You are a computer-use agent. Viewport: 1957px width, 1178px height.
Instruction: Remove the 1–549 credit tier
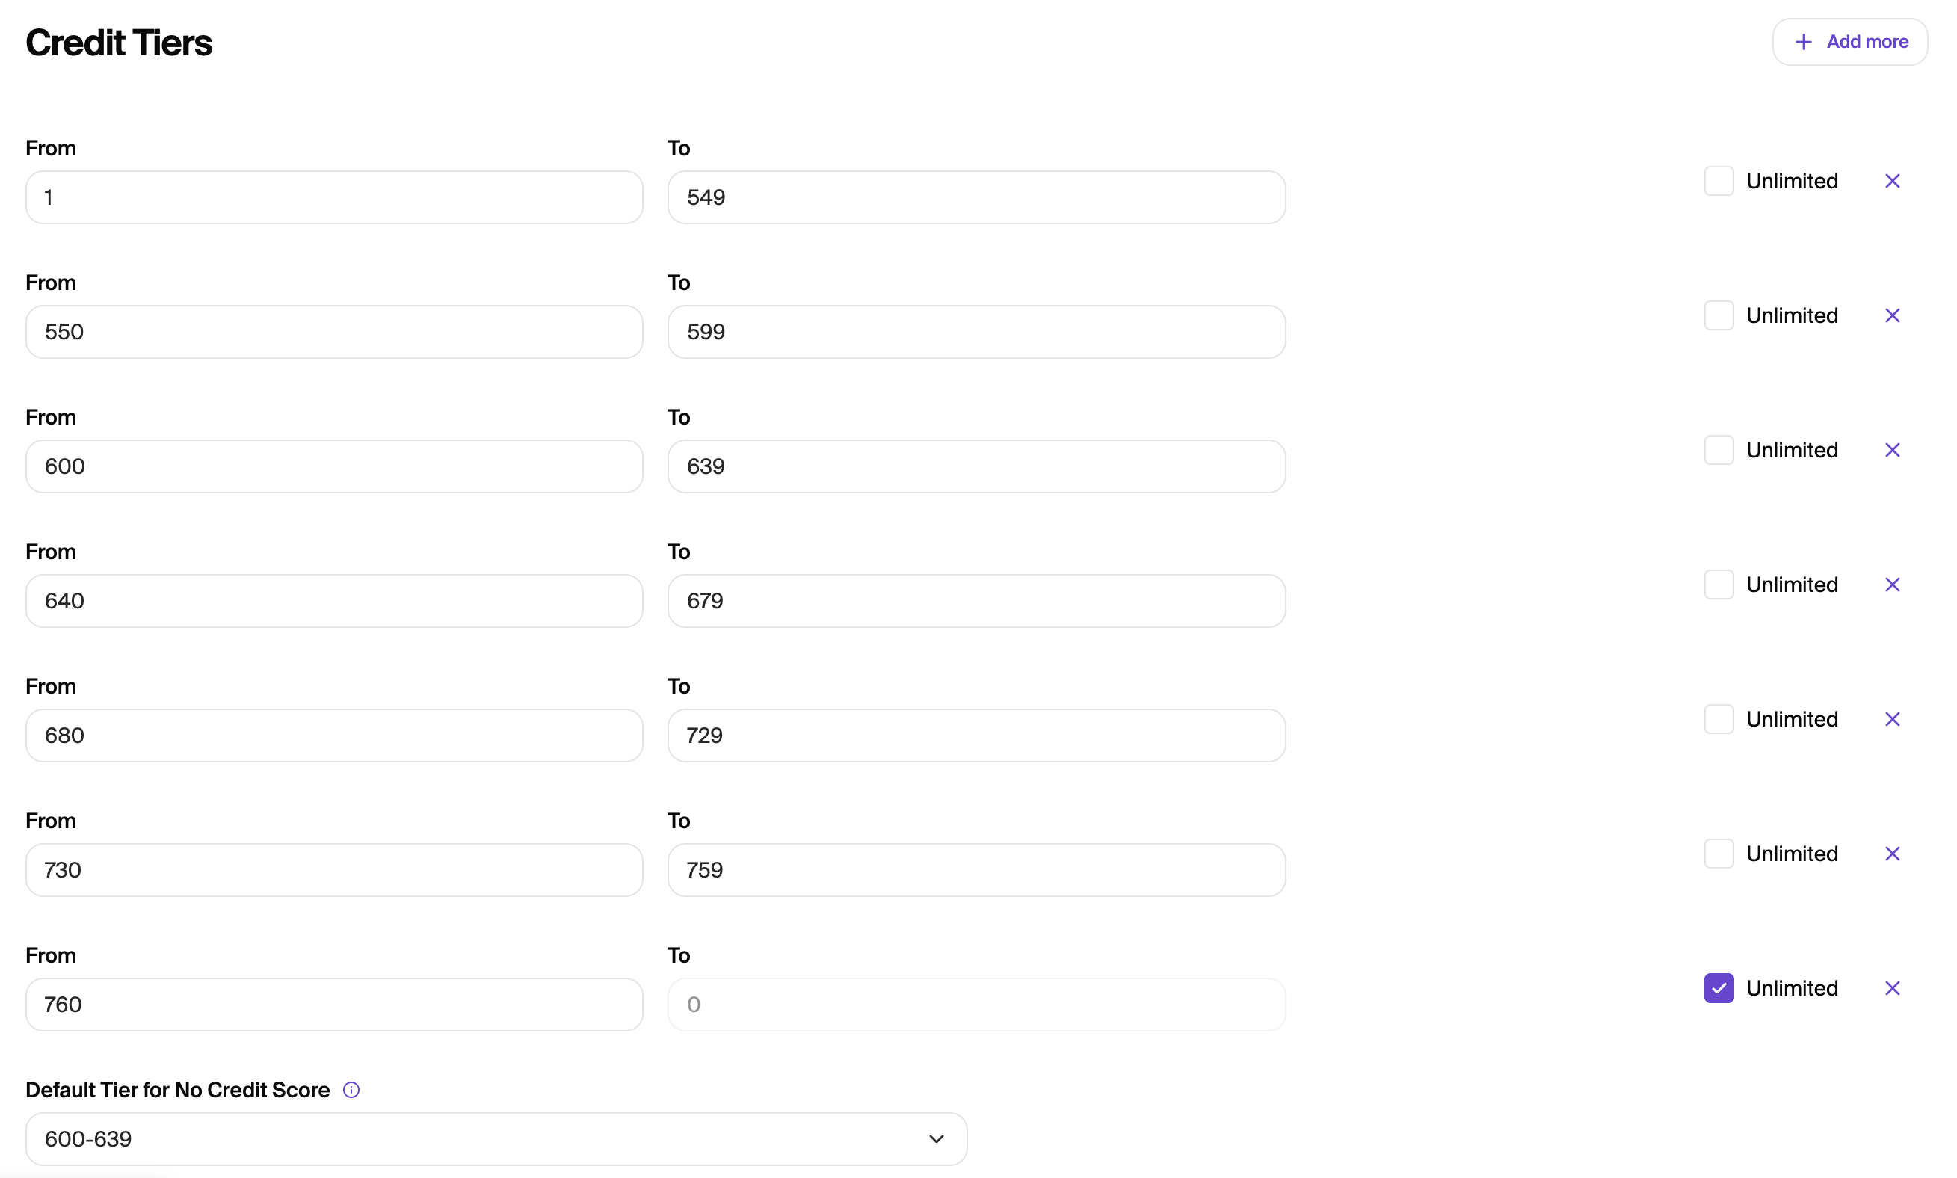point(1892,180)
